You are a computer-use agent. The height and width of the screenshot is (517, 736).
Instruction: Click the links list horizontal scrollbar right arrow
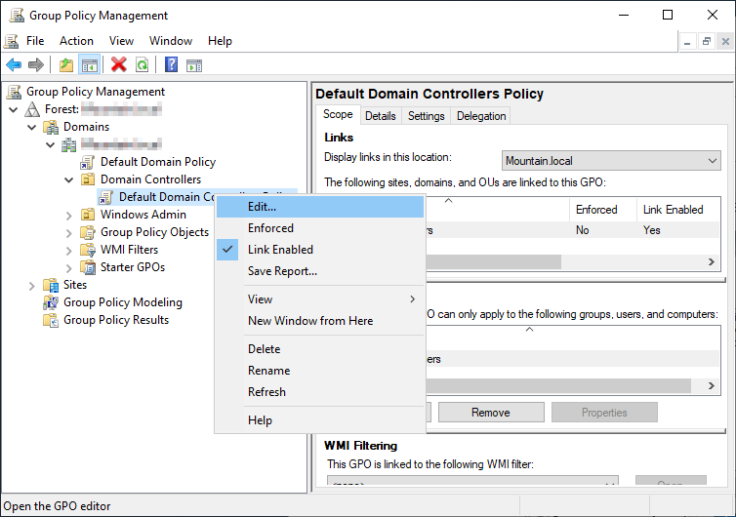[x=712, y=261]
